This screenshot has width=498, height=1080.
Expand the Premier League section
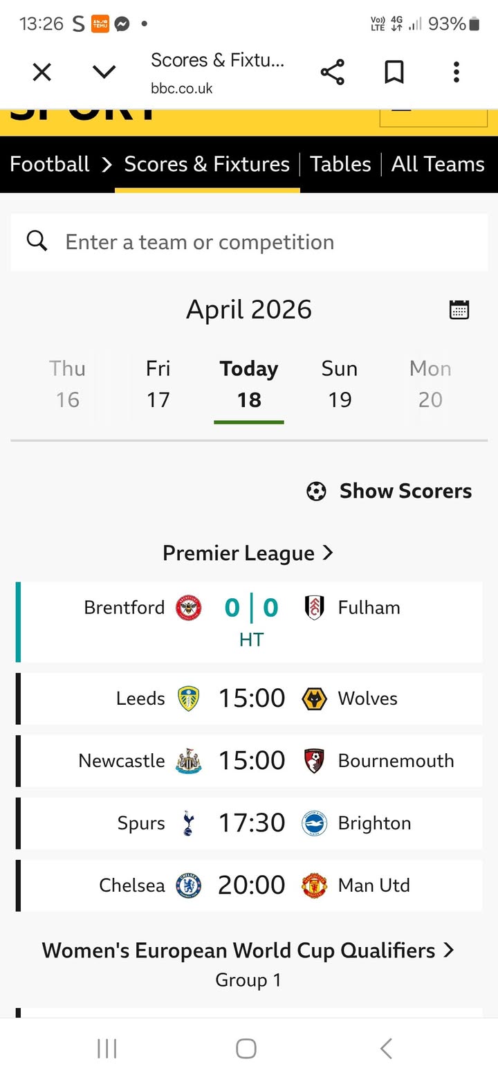[248, 553]
